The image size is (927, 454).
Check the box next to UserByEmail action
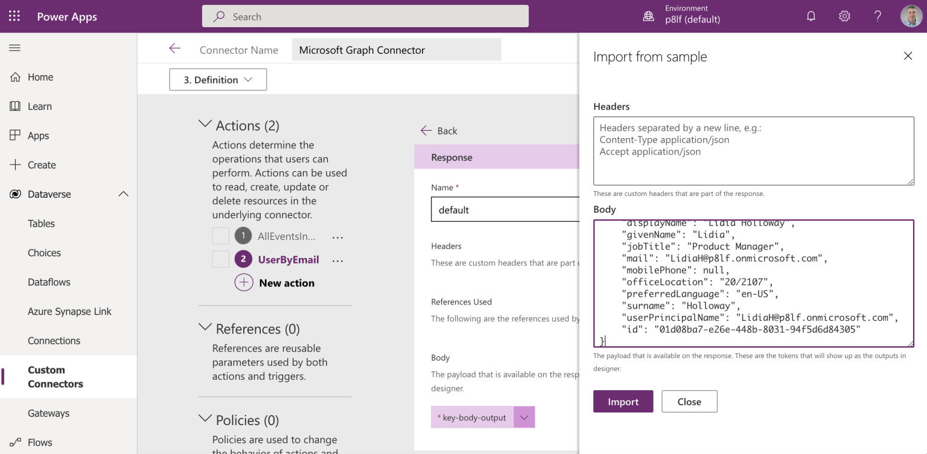(220, 259)
